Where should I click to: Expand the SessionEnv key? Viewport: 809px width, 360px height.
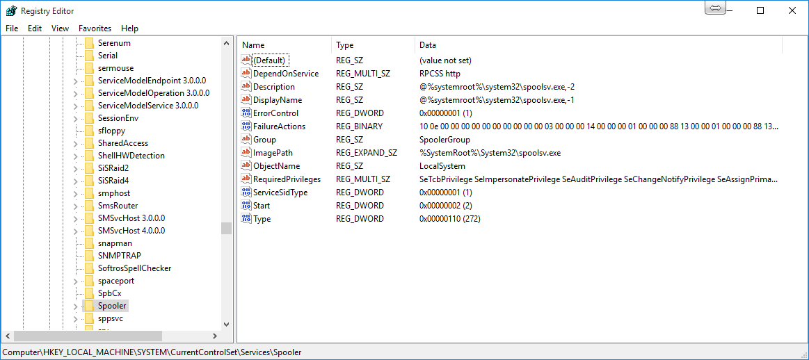pyautogui.click(x=76, y=118)
